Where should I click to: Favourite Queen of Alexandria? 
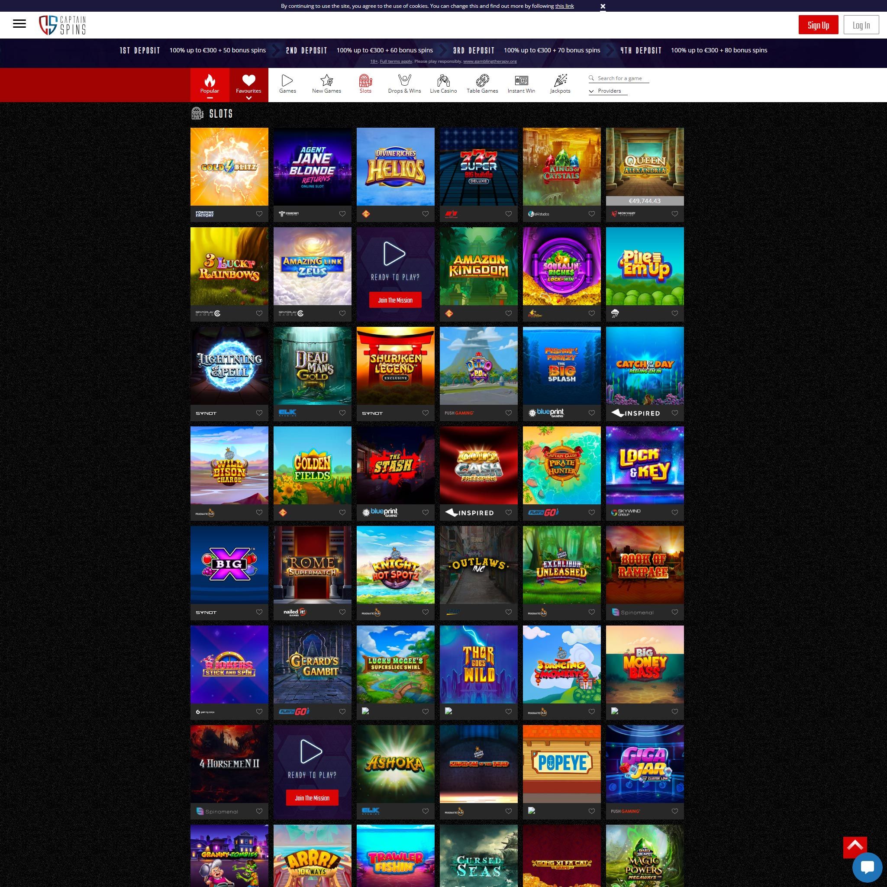(x=675, y=214)
